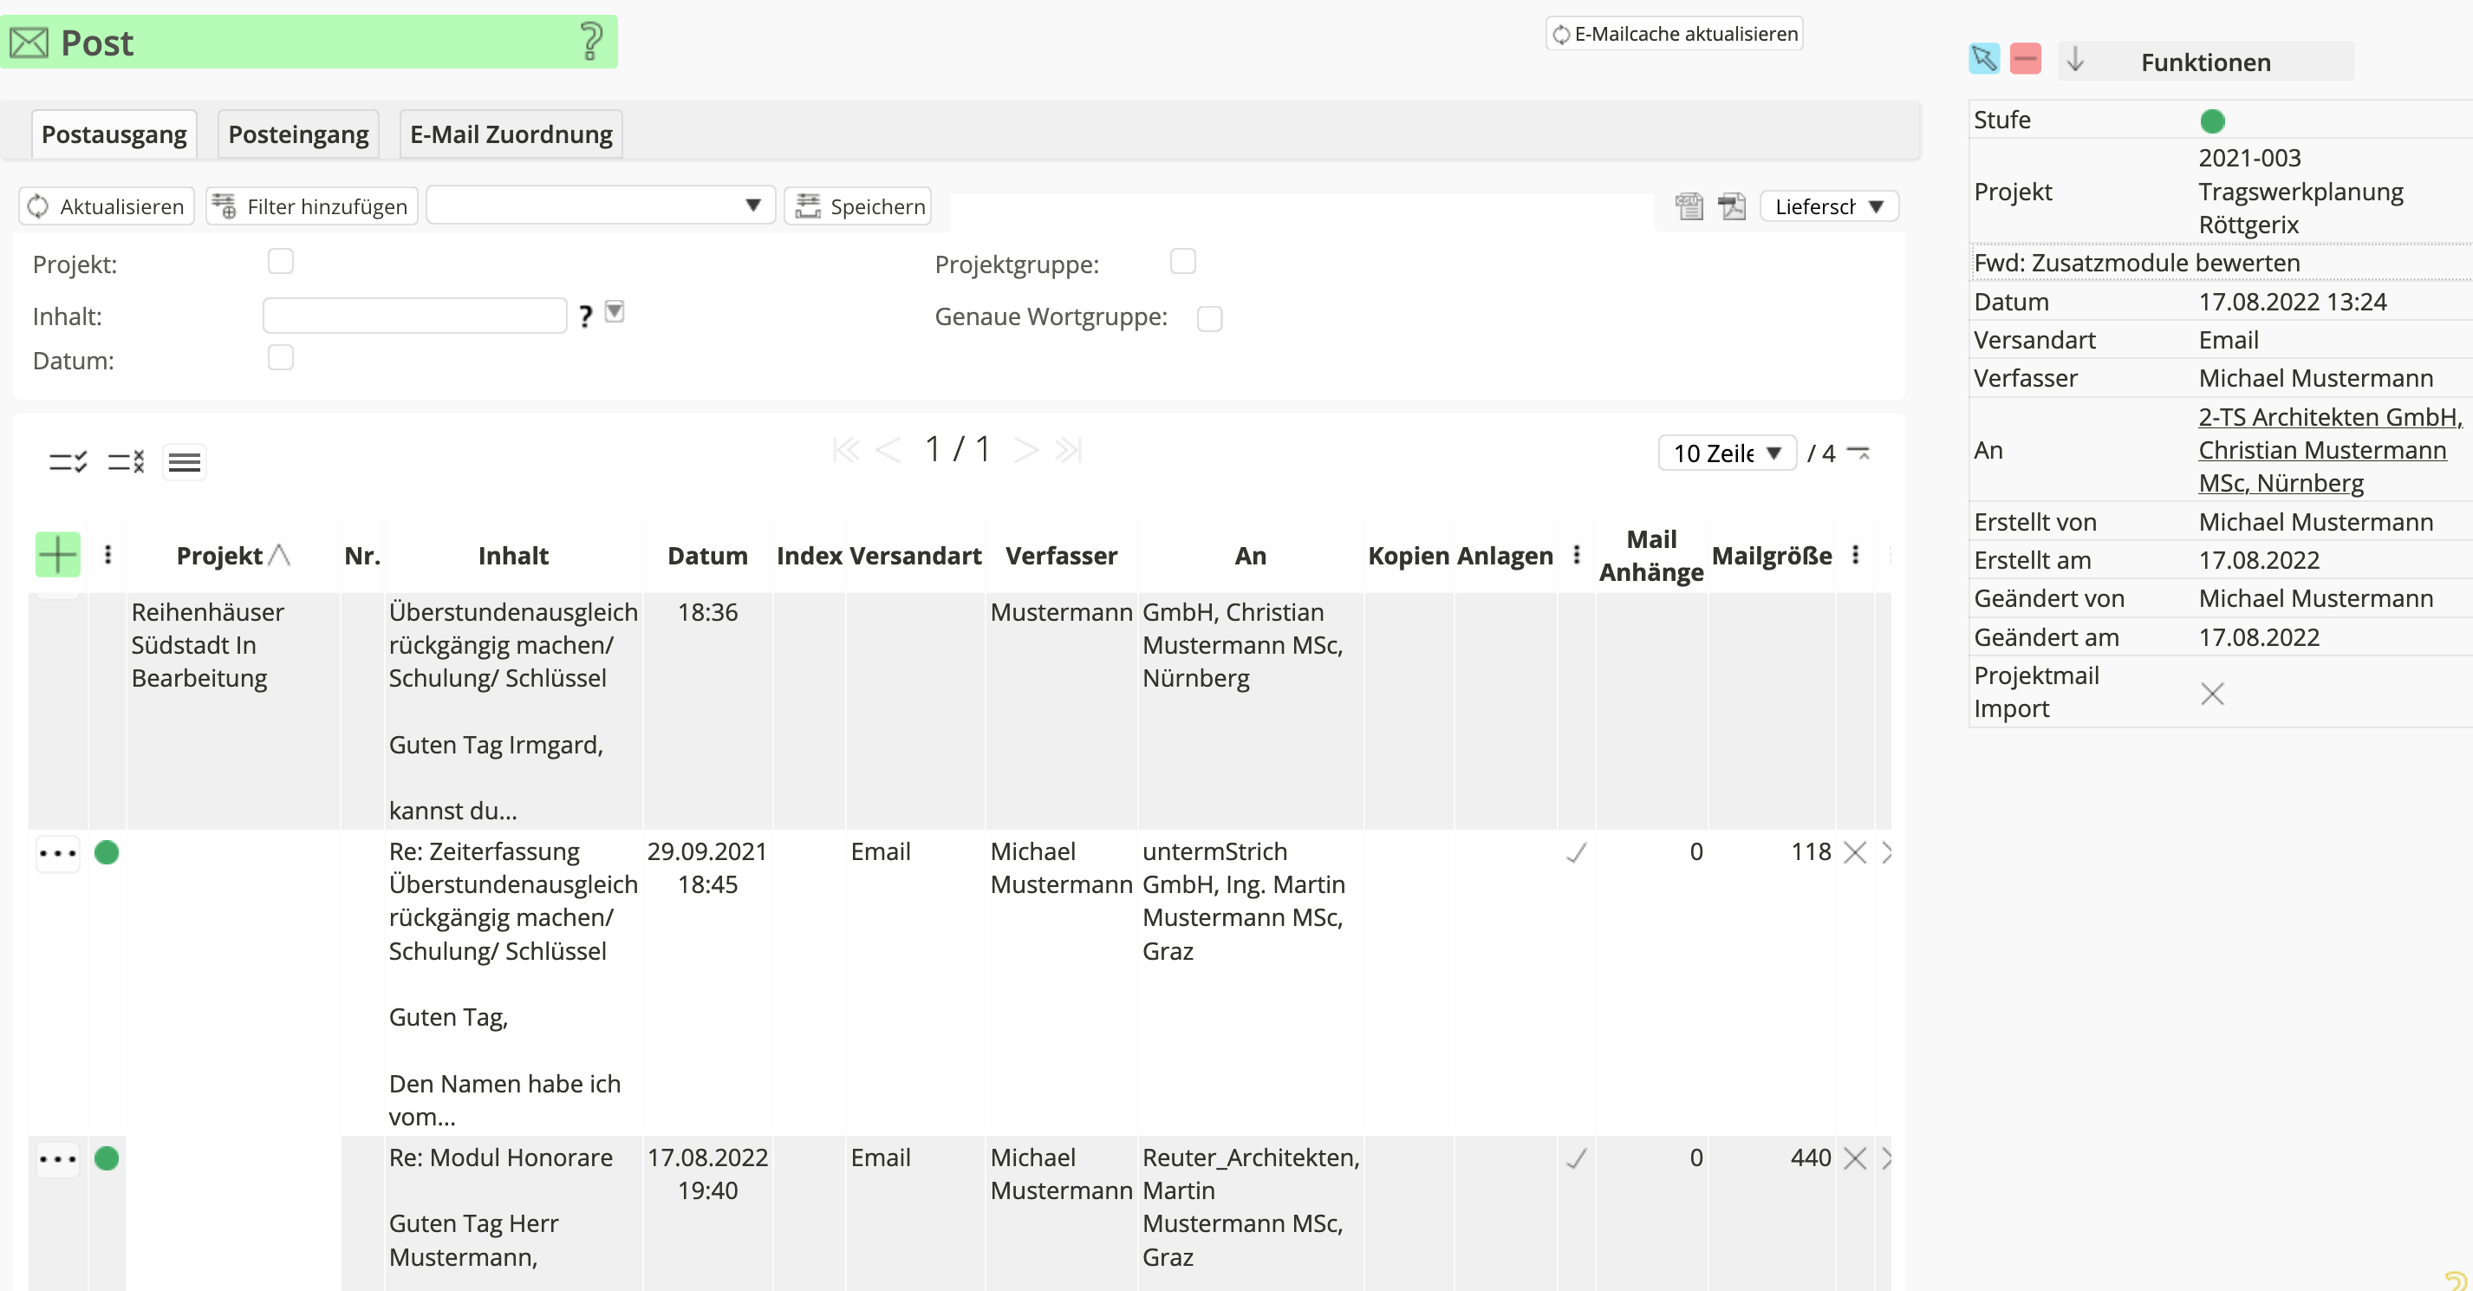
Task: Enable the Genaue Wortgruppe checkbox
Action: click(1209, 318)
